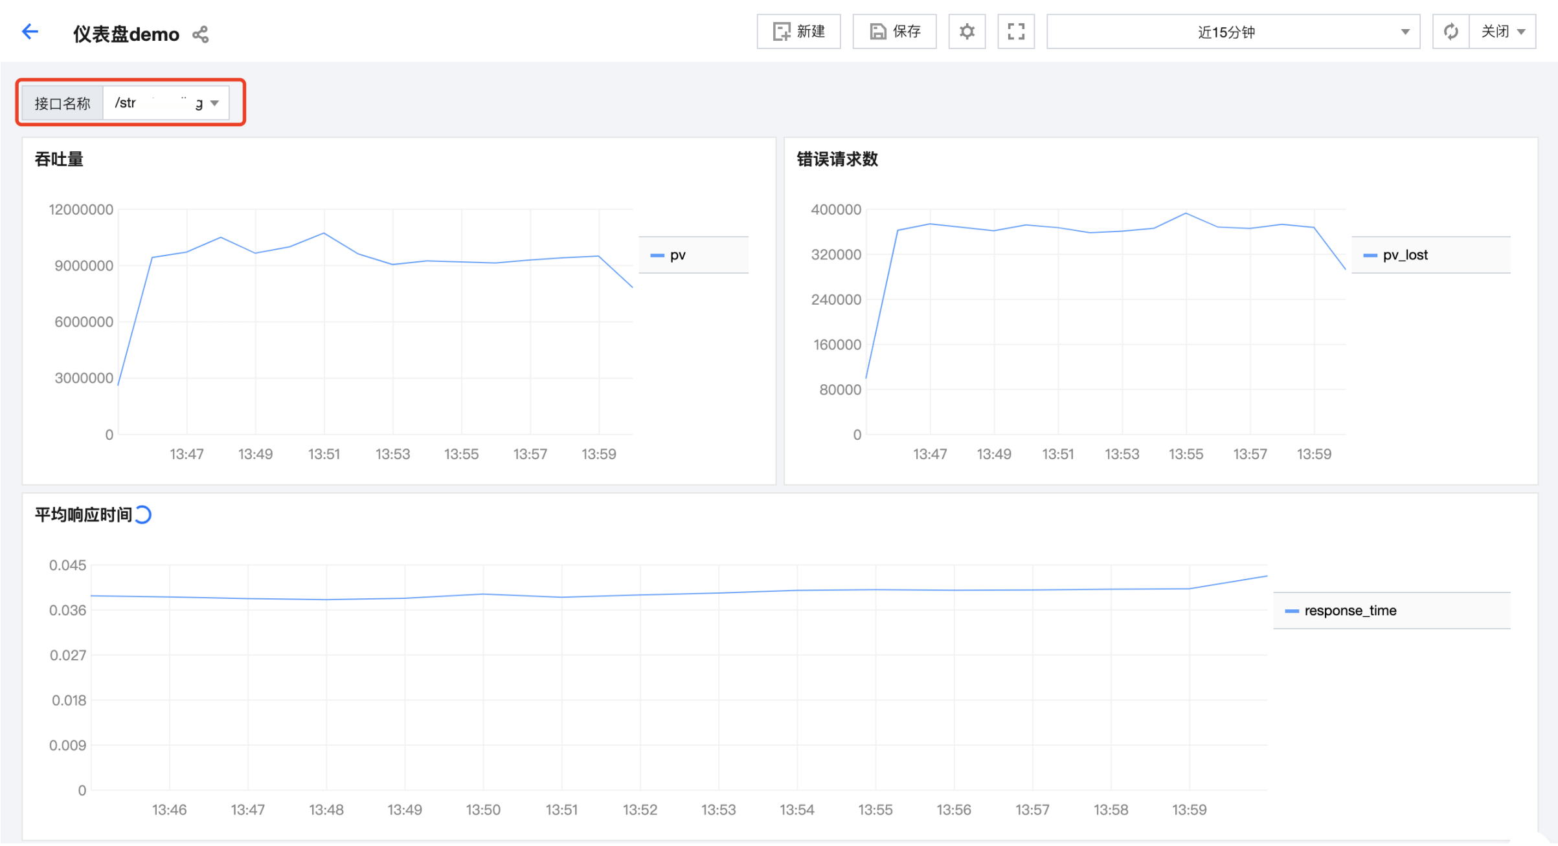Click the 接口名称 filter label
The height and width of the screenshot is (846, 1558).
(x=62, y=103)
